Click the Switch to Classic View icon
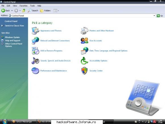Image resolution: width=165 pixels, height=124 pixels. click(x=3, y=26)
